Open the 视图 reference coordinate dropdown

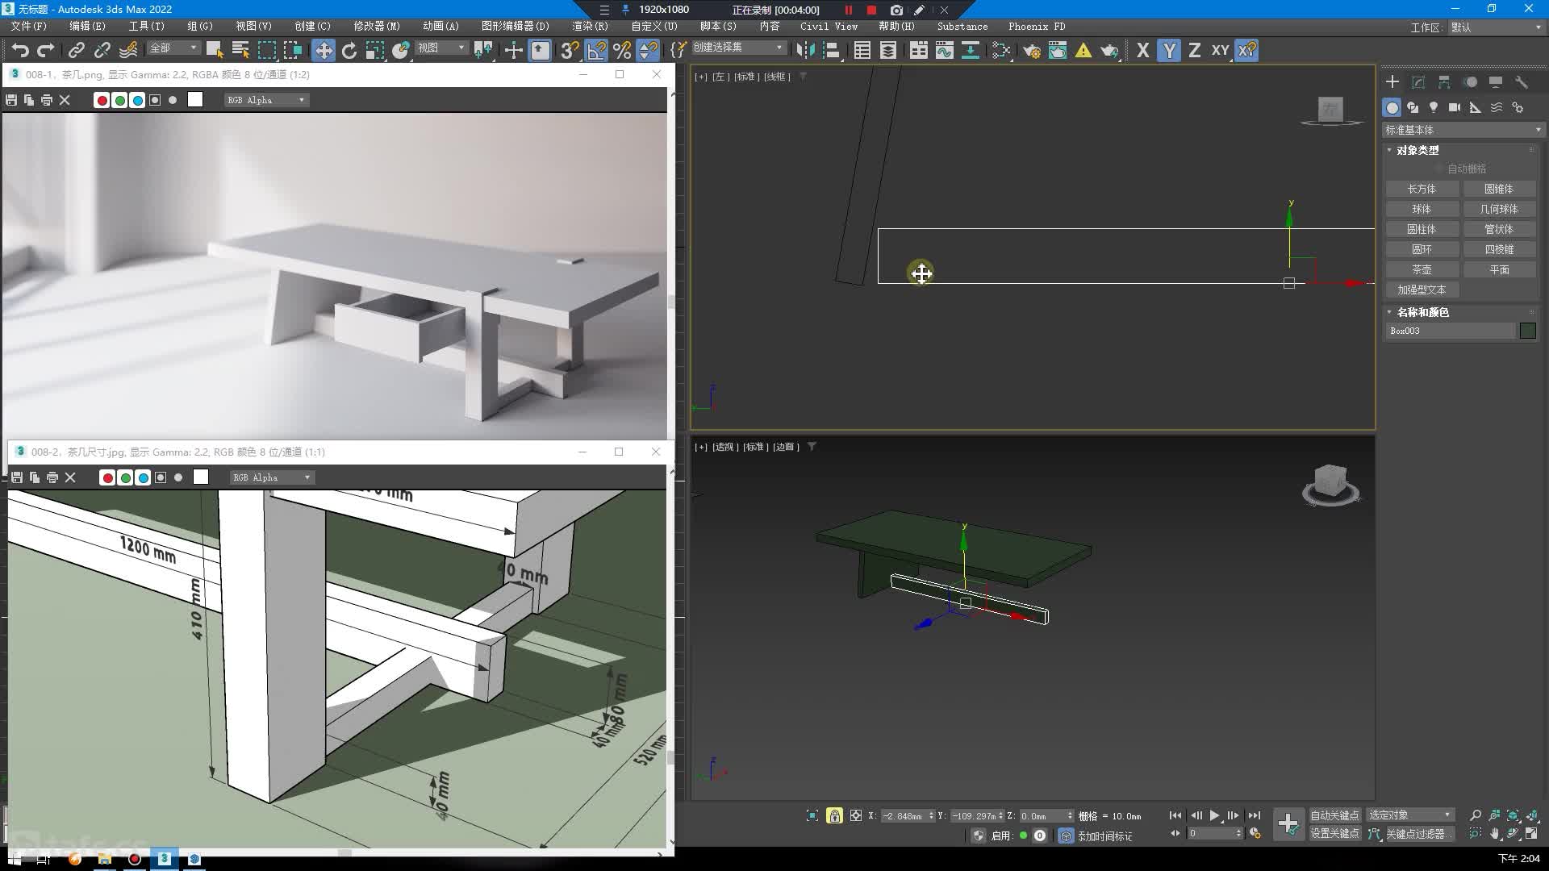click(441, 48)
